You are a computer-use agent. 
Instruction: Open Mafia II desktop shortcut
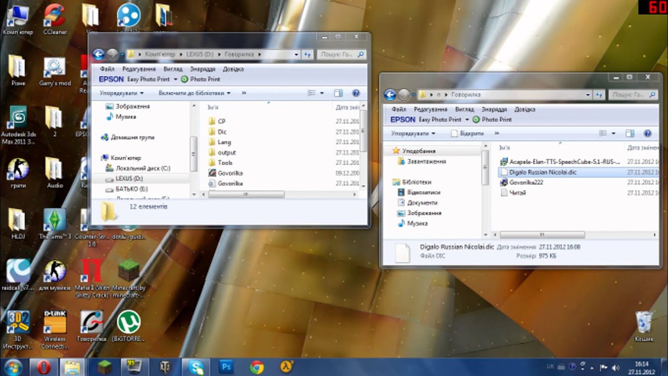[91, 277]
